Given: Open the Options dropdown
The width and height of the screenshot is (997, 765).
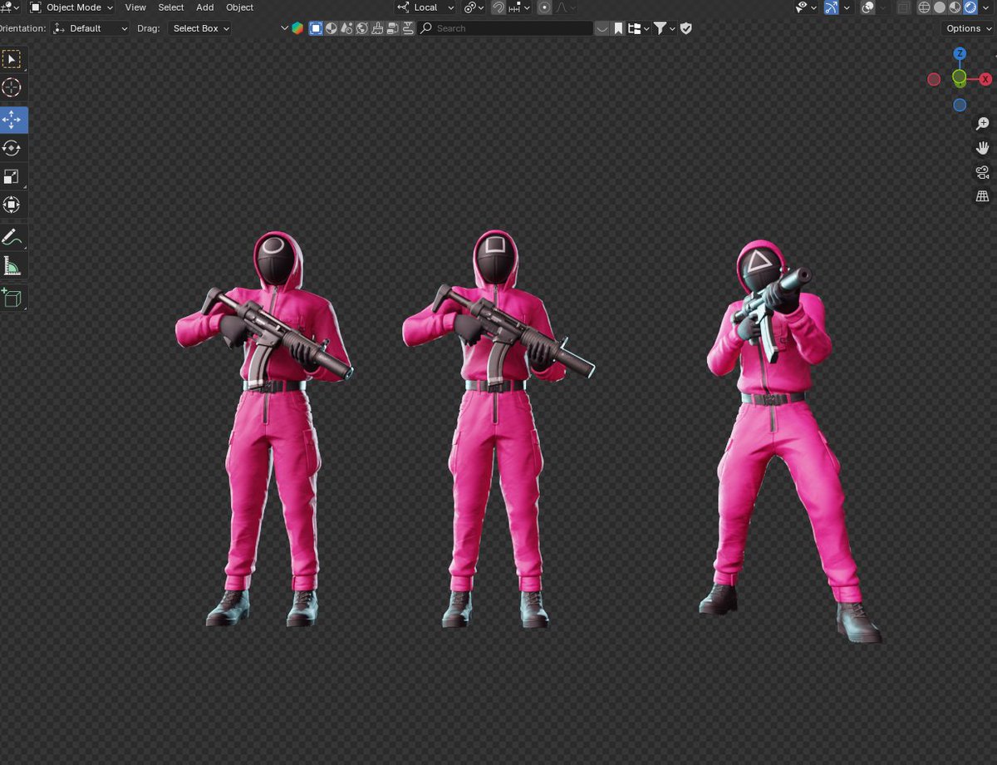Looking at the screenshot, I should (969, 28).
